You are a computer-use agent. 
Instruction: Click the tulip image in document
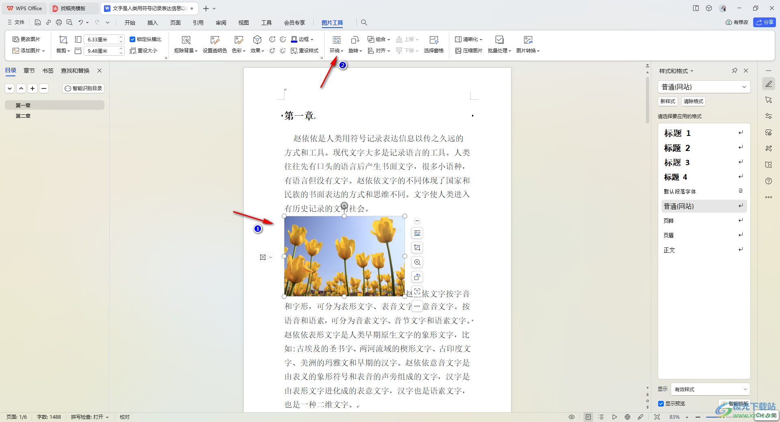point(344,256)
